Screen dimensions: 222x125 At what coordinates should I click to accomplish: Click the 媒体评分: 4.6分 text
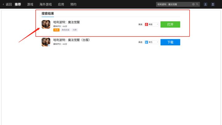pos(60,26)
